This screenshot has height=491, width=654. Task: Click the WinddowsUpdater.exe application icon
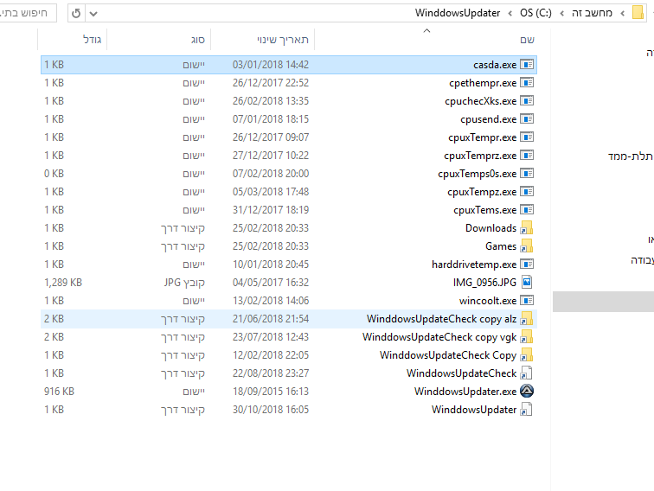click(527, 391)
